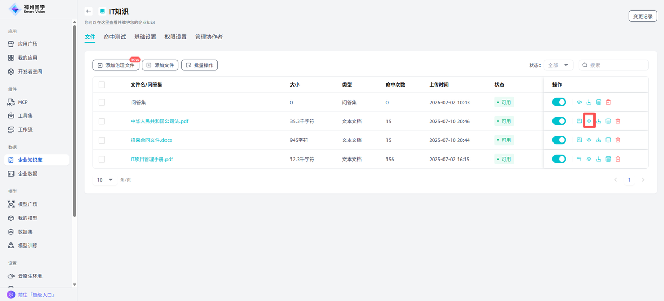This screenshot has width=664, height=301.
Task: Toggle off IT项目管理手册.pdf availability switch
Action: (x=559, y=159)
